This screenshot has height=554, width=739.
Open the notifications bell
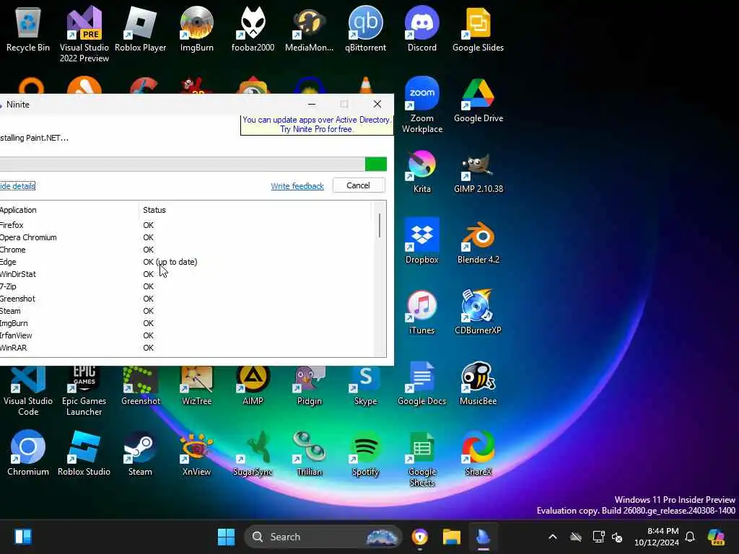(690, 537)
